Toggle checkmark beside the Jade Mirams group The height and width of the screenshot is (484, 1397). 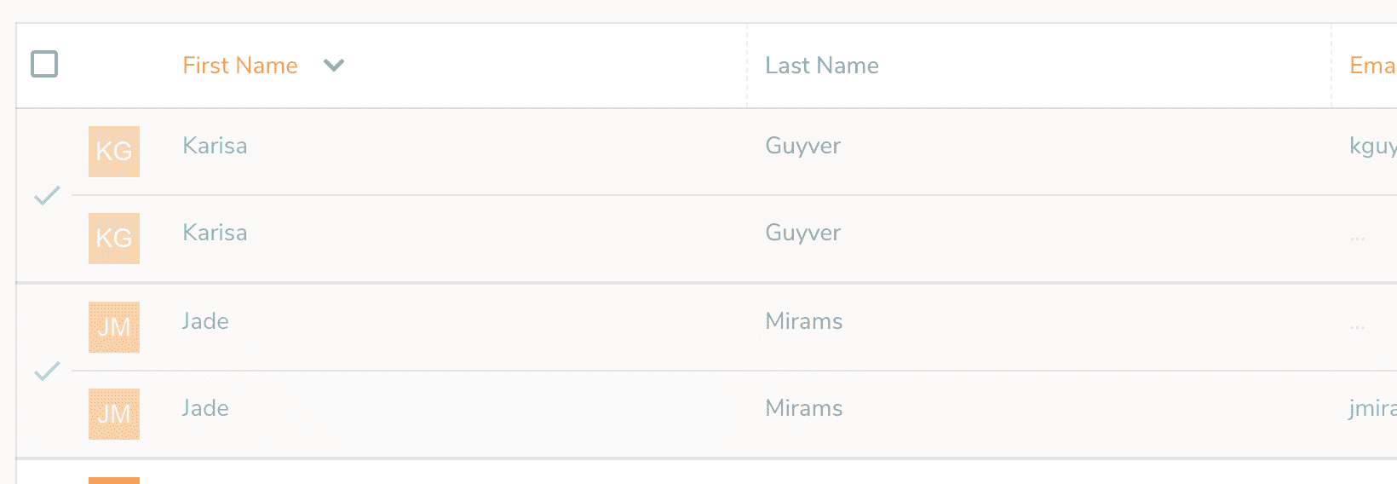click(47, 371)
